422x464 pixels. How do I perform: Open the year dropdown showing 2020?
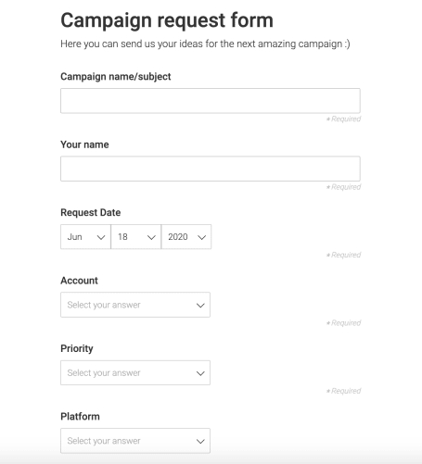click(x=186, y=237)
